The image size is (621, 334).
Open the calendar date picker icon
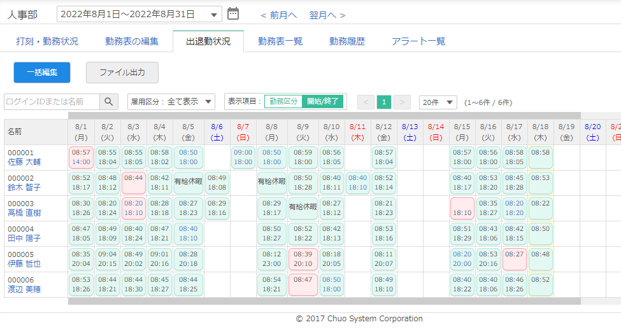(233, 13)
